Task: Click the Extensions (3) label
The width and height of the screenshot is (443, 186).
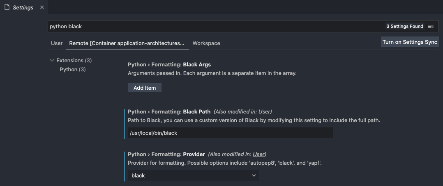Action: click(74, 60)
